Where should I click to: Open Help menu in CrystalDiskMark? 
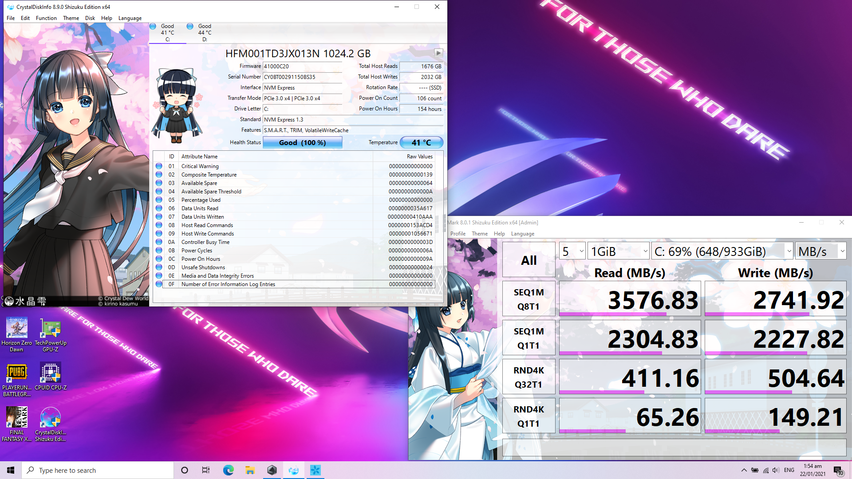[x=499, y=234]
